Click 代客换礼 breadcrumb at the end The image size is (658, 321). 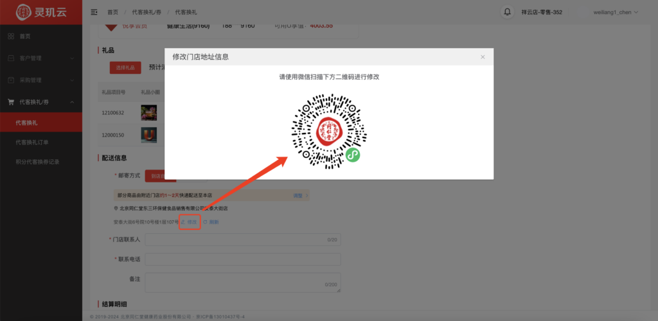point(186,12)
